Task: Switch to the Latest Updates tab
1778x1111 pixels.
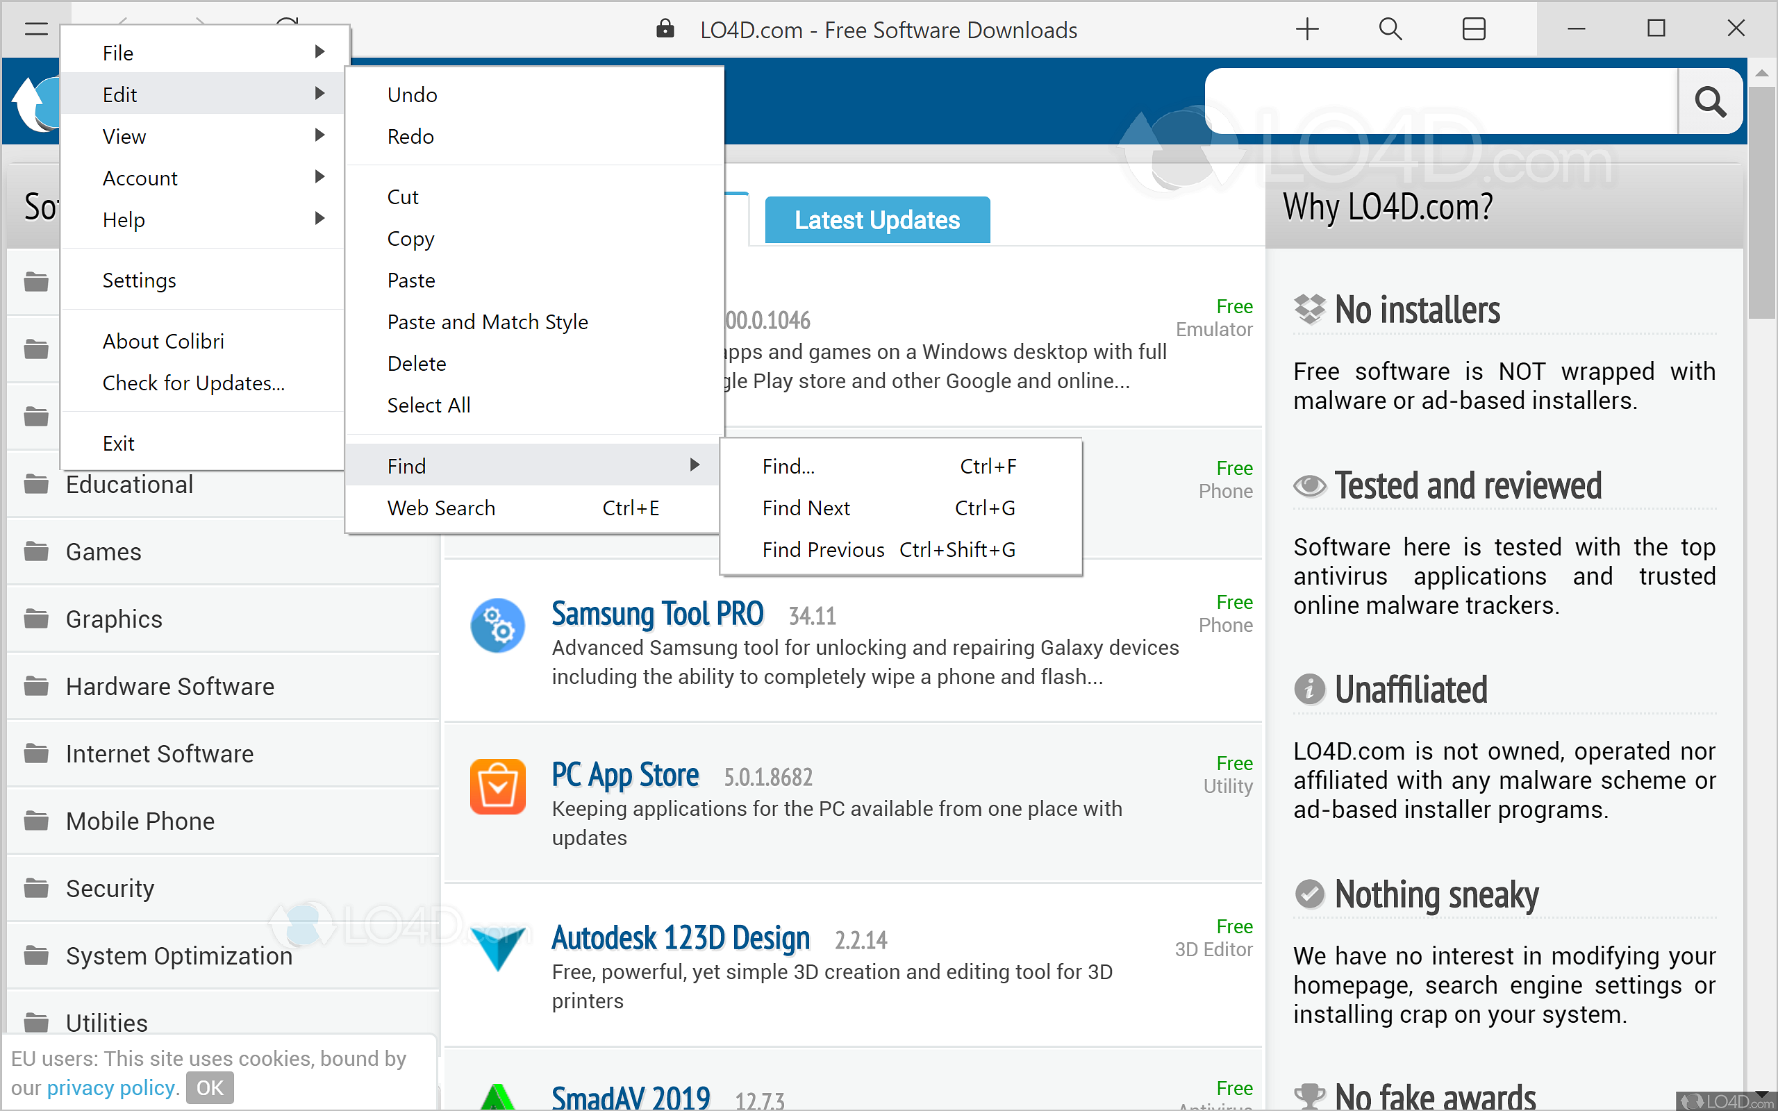Action: (x=877, y=219)
